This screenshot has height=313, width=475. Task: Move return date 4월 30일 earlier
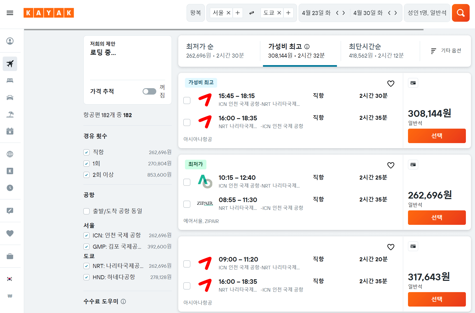pyautogui.click(x=389, y=13)
